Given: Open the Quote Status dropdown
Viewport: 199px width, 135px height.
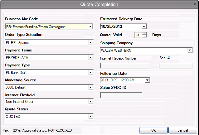Looking at the screenshot, I should [x=90, y=116].
